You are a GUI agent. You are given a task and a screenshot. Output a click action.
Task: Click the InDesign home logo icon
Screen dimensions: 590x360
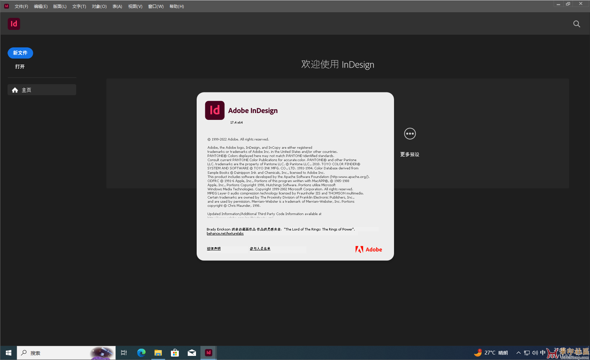coord(14,24)
